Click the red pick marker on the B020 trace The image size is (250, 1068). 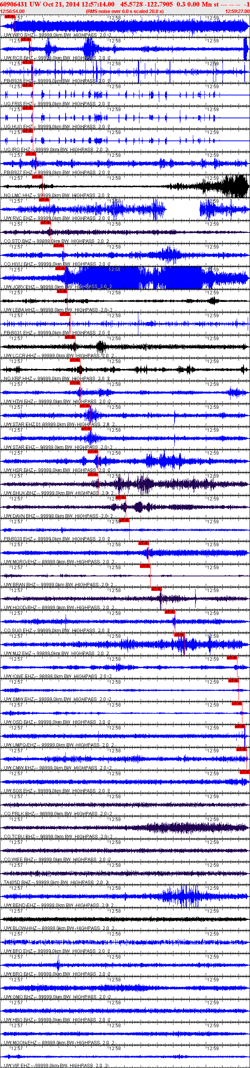pos(124,520)
